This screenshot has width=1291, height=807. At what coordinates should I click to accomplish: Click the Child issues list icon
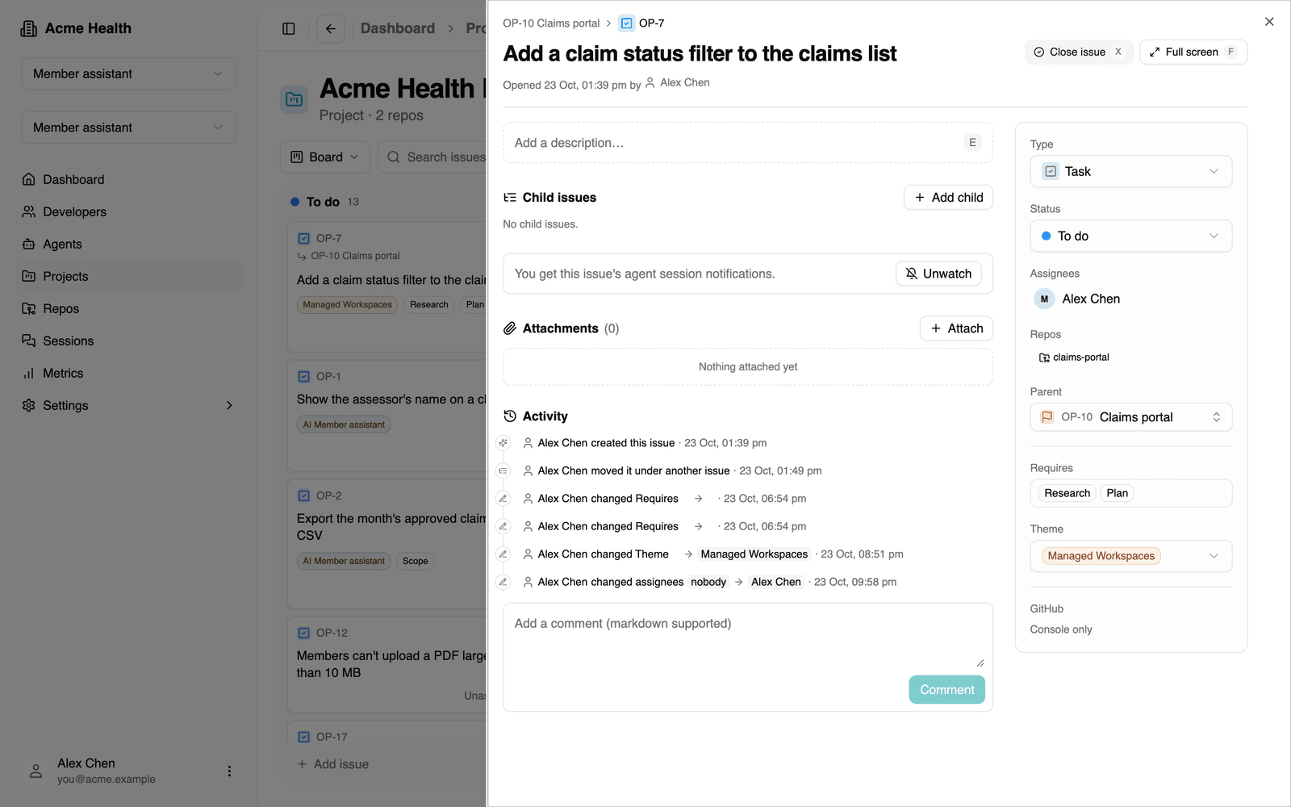pos(510,198)
